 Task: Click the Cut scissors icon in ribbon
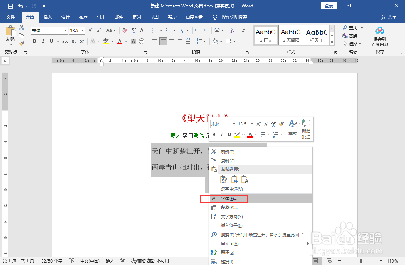[x=22, y=28]
